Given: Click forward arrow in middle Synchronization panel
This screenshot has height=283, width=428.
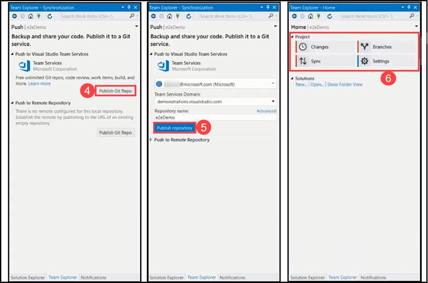Looking at the screenshot, I should tap(162, 16).
